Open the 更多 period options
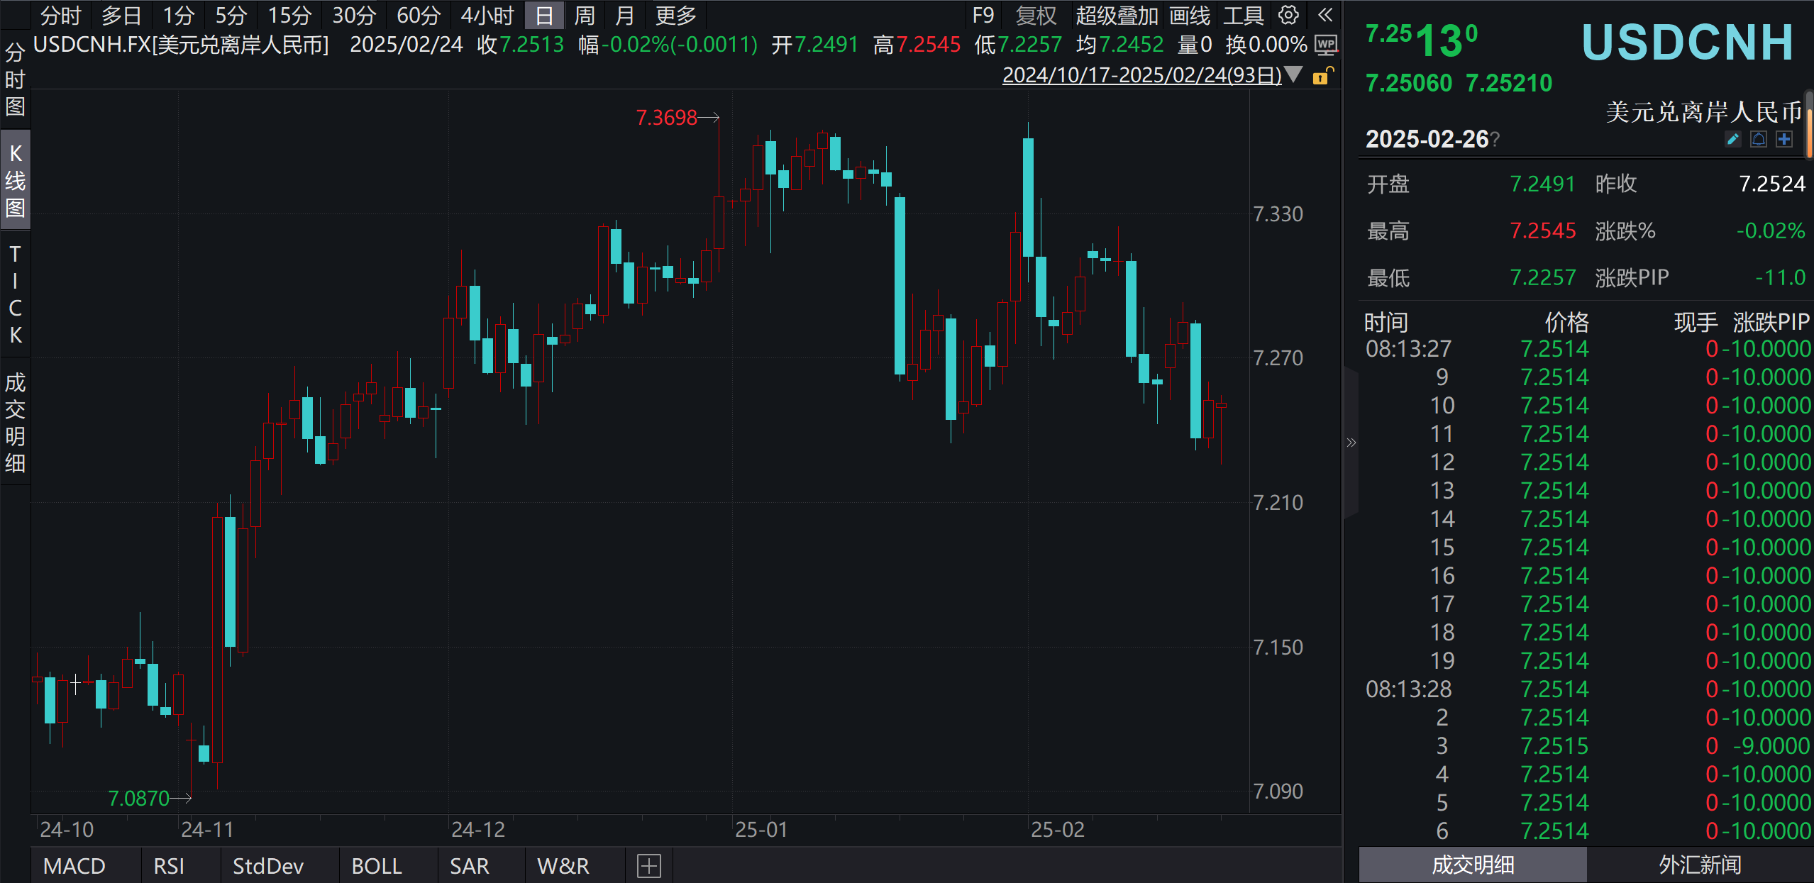1814x883 pixels. click(x=675, y=15)
